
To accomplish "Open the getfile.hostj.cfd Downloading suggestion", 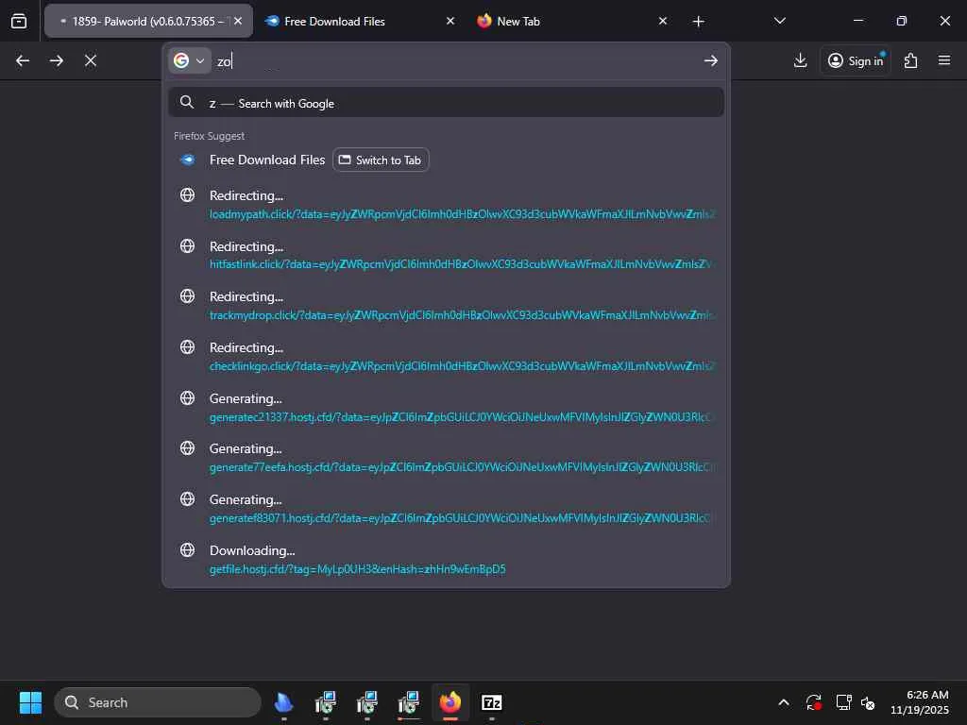I will (446, 560).
